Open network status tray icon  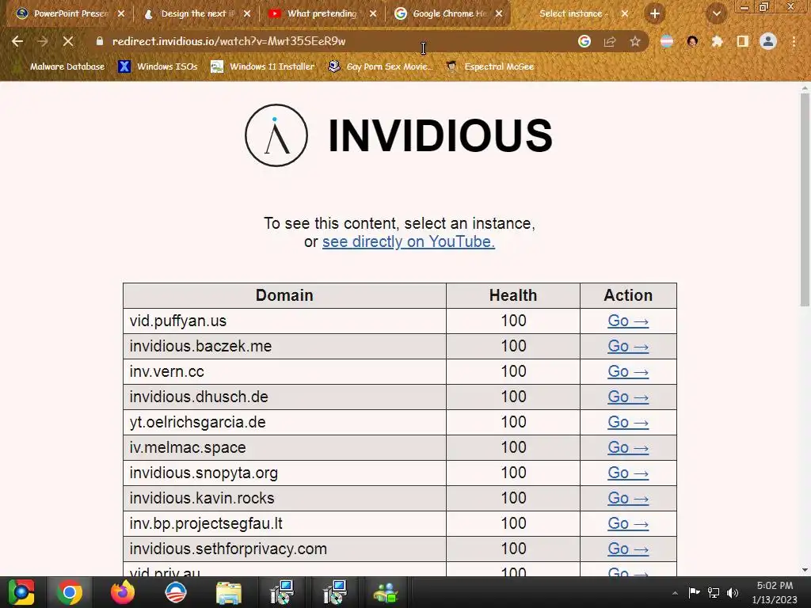(x=714, y=593)
